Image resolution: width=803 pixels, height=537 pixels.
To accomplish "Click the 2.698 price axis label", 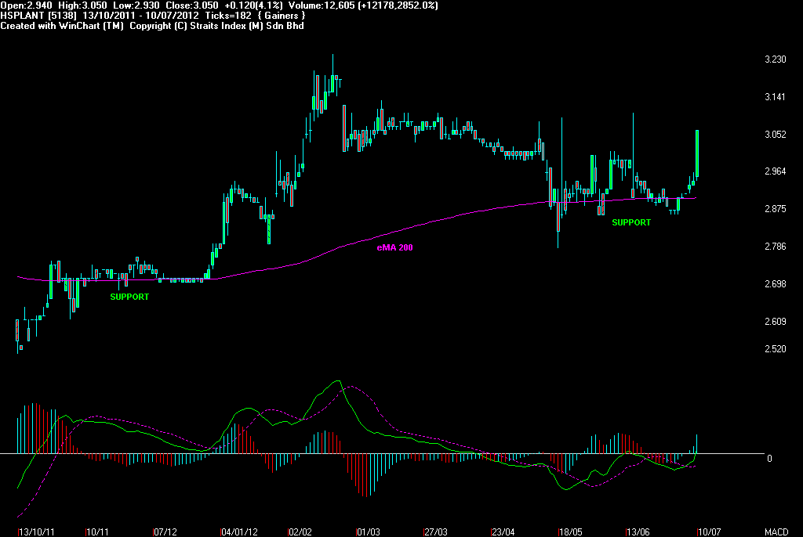I will click(x=776, y=284).
